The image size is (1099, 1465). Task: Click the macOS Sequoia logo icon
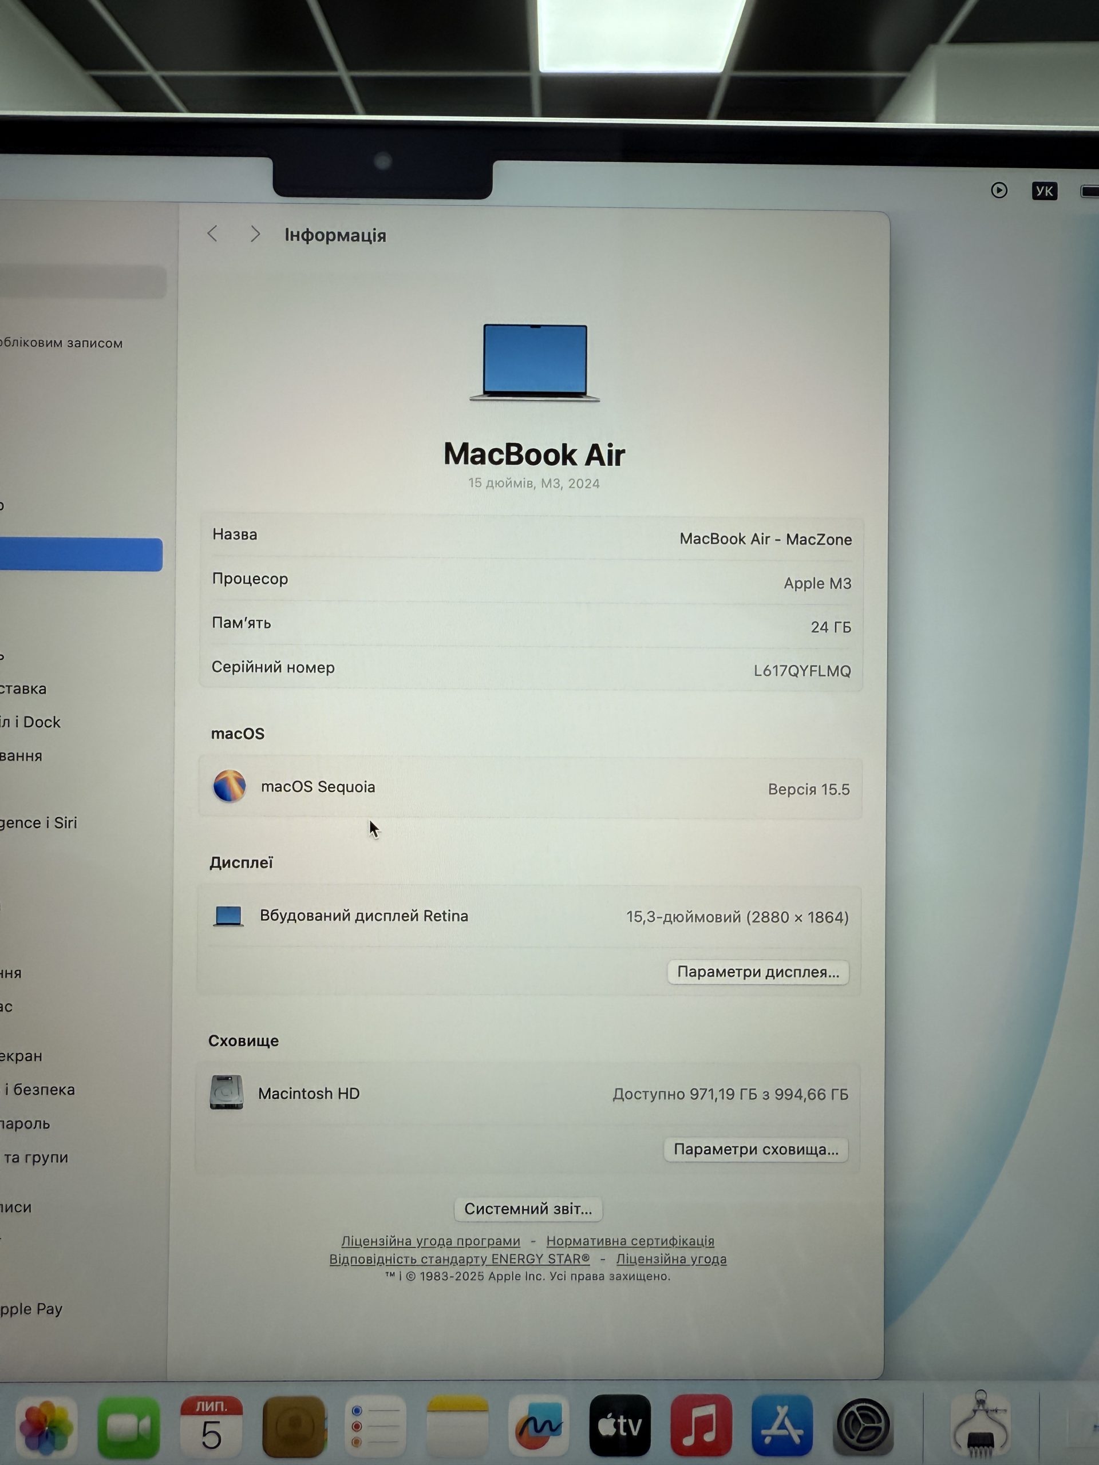(x=229, y=786)
